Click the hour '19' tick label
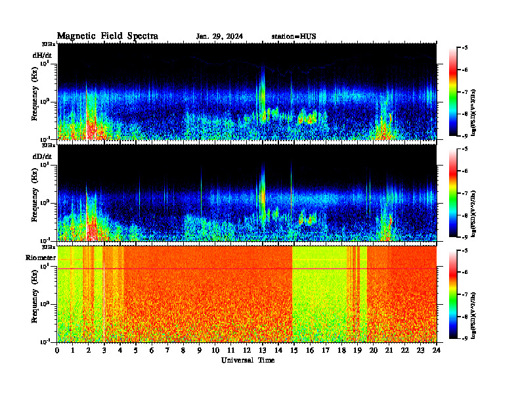 (357, 350)
